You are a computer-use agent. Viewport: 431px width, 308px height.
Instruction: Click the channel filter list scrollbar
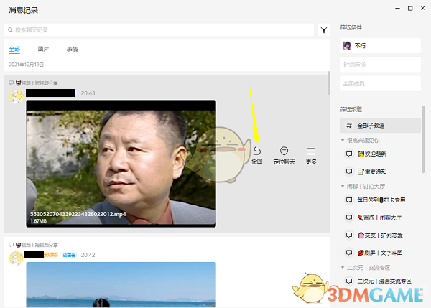(x=423, y=139)
